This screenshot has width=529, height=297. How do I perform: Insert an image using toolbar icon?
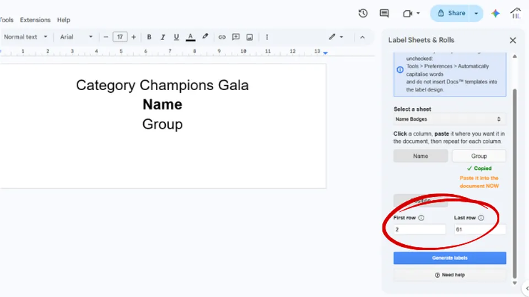pyautogui.click(x=250, y=37)
